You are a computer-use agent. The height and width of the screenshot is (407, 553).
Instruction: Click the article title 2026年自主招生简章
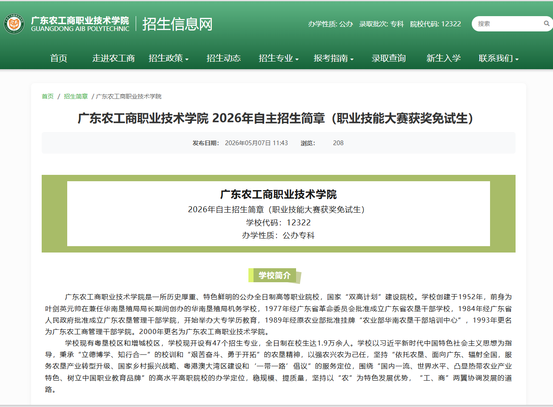coord(275,118)
